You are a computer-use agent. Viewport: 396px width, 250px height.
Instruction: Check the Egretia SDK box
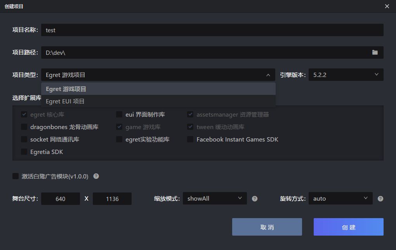click(x=24, y=152)
